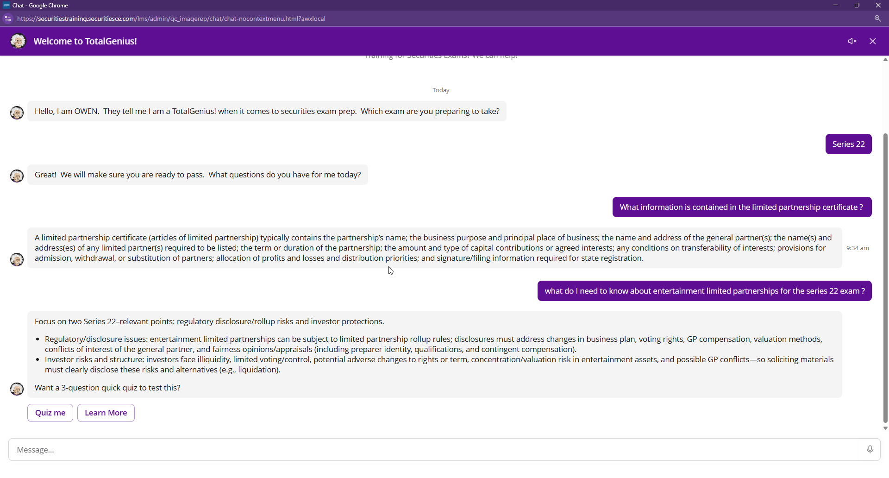Image resolution: width=889 pixels, height=478 pixels.
Task: Select the "Series 22" sent message bubble
Action: point(848,144)
